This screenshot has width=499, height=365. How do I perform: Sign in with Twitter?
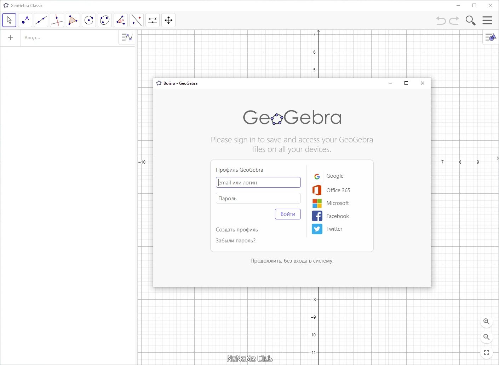tap(327, 229)
